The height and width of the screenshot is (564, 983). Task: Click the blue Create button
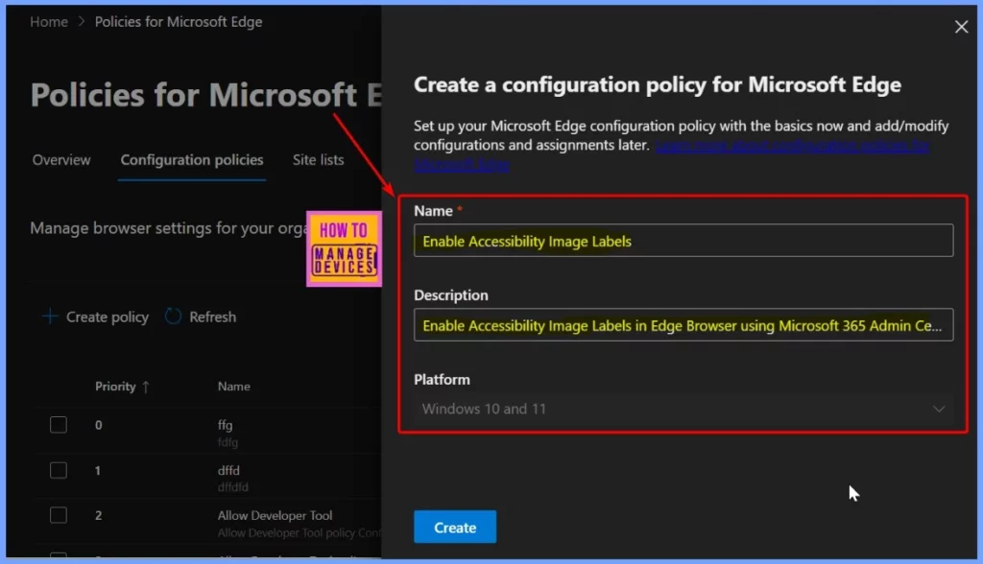click(455, 527)
